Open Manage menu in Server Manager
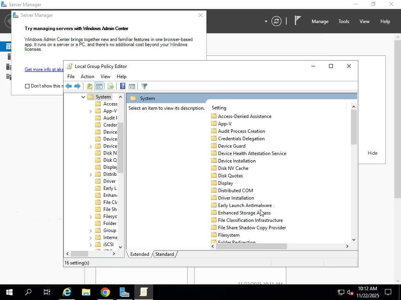Image resolution: width=401 pixels, height=300 pixels. (320, 21)
